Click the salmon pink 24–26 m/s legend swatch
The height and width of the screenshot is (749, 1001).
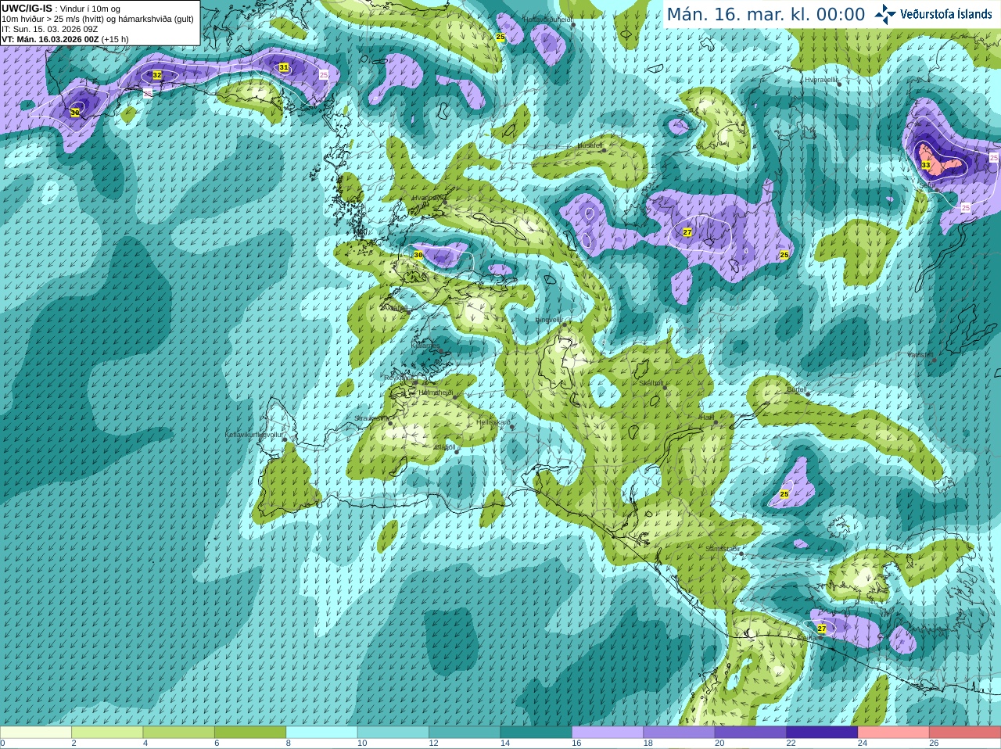pyautogui.click(x=894, y=733)
